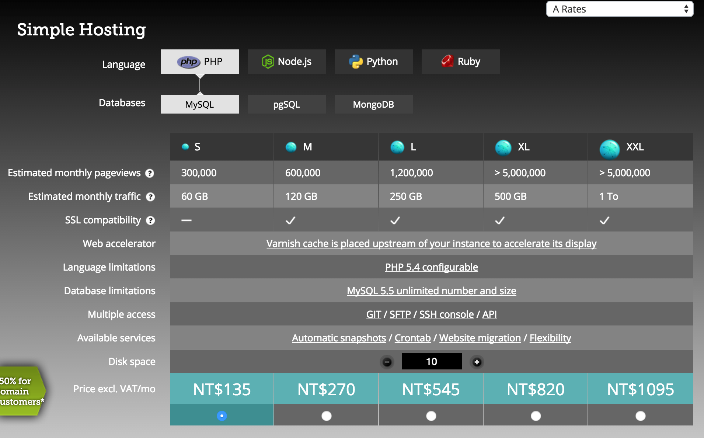Viewport: 704px width, 438px height.
Task: Click the XXL size globe icon
Action: pos(610,149)
